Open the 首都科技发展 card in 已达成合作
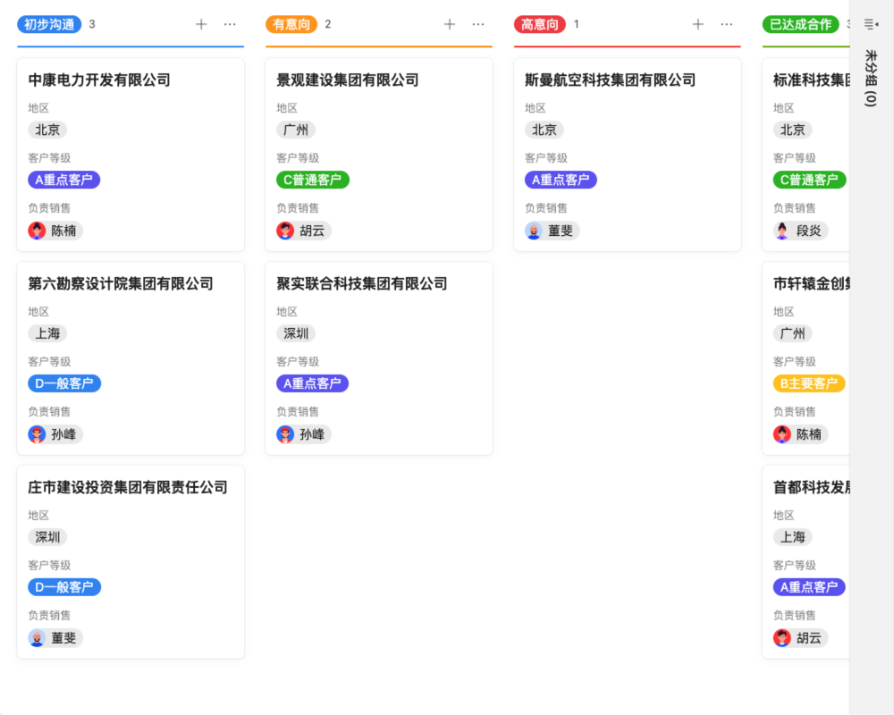Viewport: 894px width, 715px height. pyautogui.click(x=805, y=487)
